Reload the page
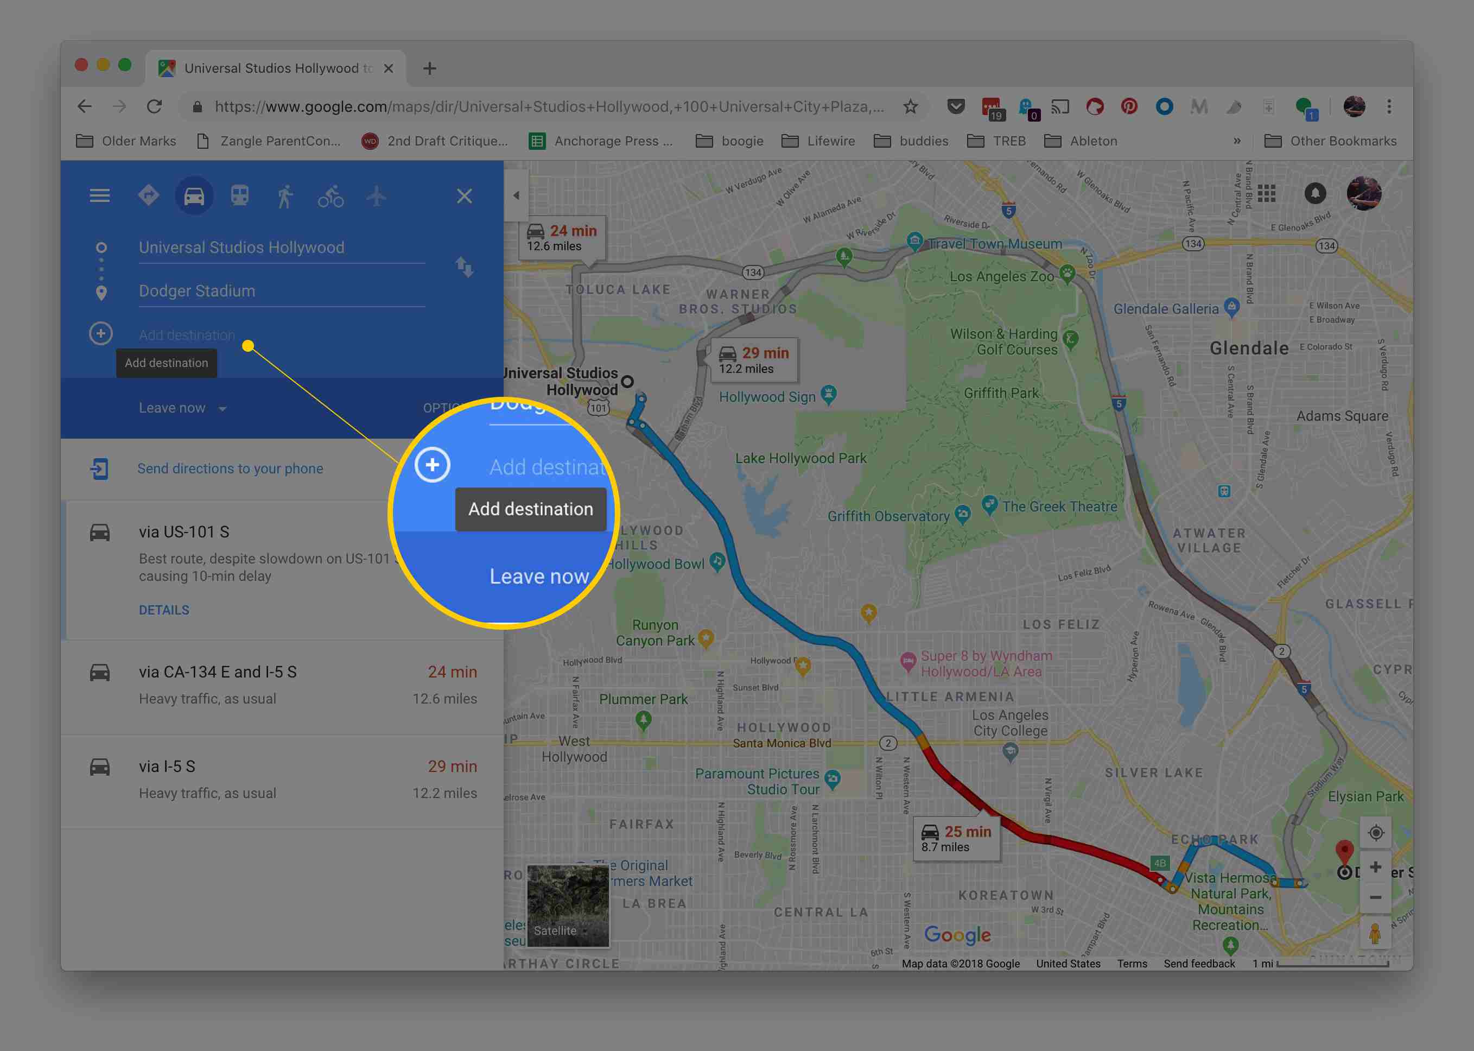This screenshot has height=1051, width=1474. coord(155,107)
